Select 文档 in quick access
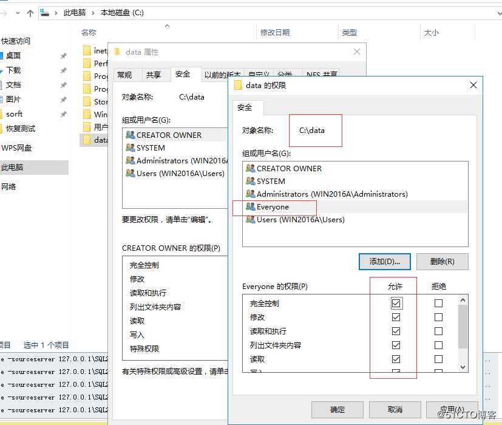The image size is (502, 425). coord(13,85)
